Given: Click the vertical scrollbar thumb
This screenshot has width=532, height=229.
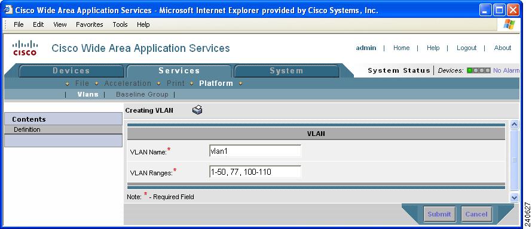Looking at the screenshot, I should pyautogui.click(x=514, y=160).
